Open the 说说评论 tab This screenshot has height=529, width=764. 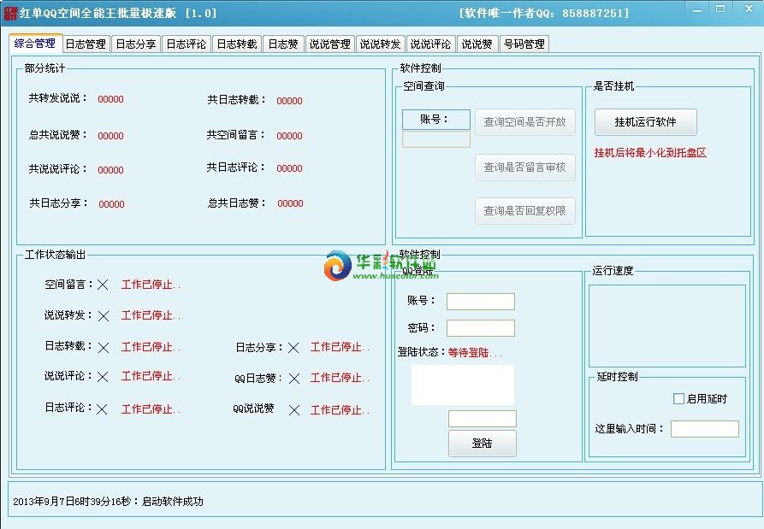[x=430, y=44]
